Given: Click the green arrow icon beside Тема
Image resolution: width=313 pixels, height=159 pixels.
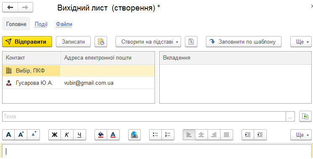Looking at the screenshot, I should (305, 116).
